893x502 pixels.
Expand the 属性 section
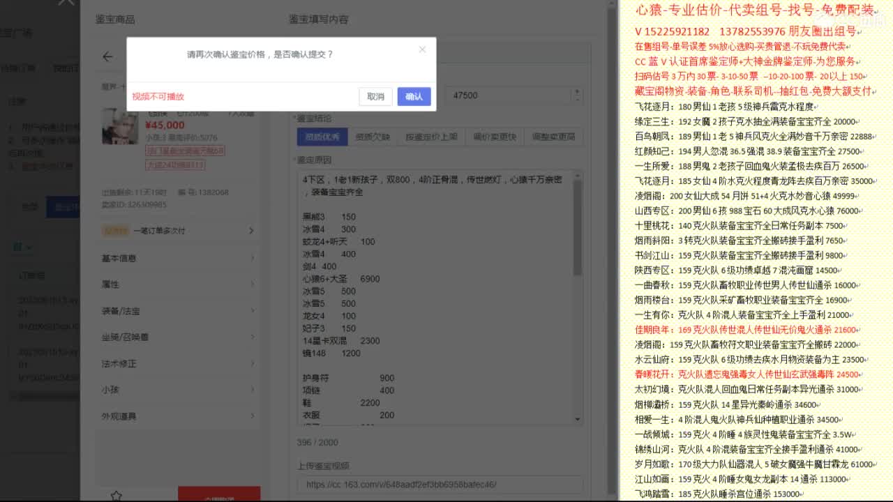coord(178,284)
